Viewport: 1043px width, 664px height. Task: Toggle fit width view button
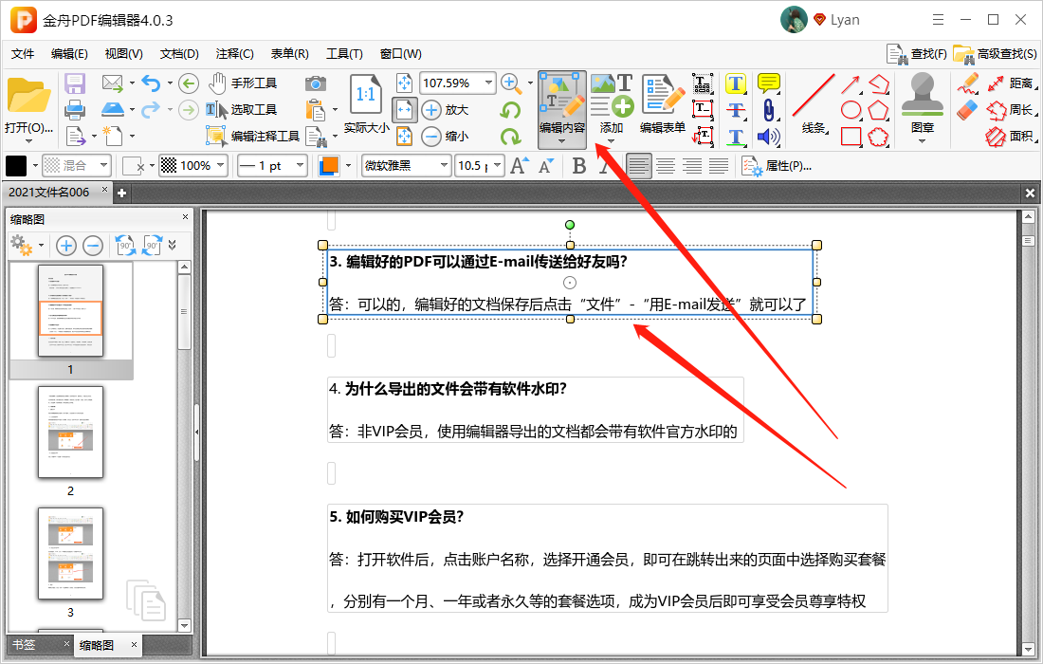pyautogui.click(x=405, y=110)
